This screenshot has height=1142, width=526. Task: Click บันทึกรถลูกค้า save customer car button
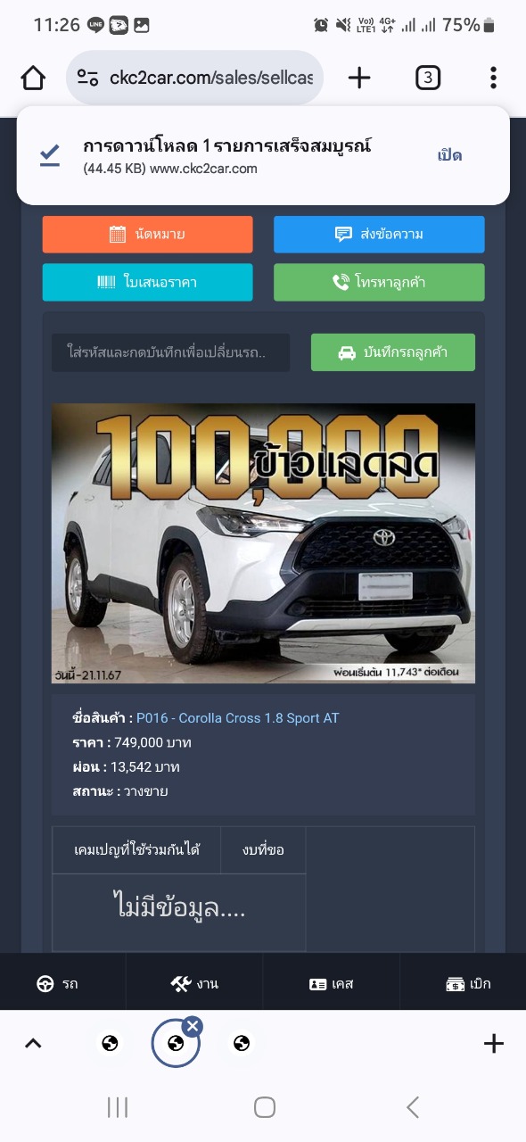coord(393,352)
